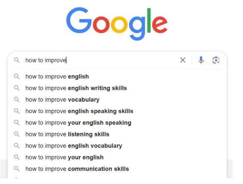This screenshot has height=184, width=243.
Task: Choose 'how to improve english speaking skills'
Action: [117, 111]
